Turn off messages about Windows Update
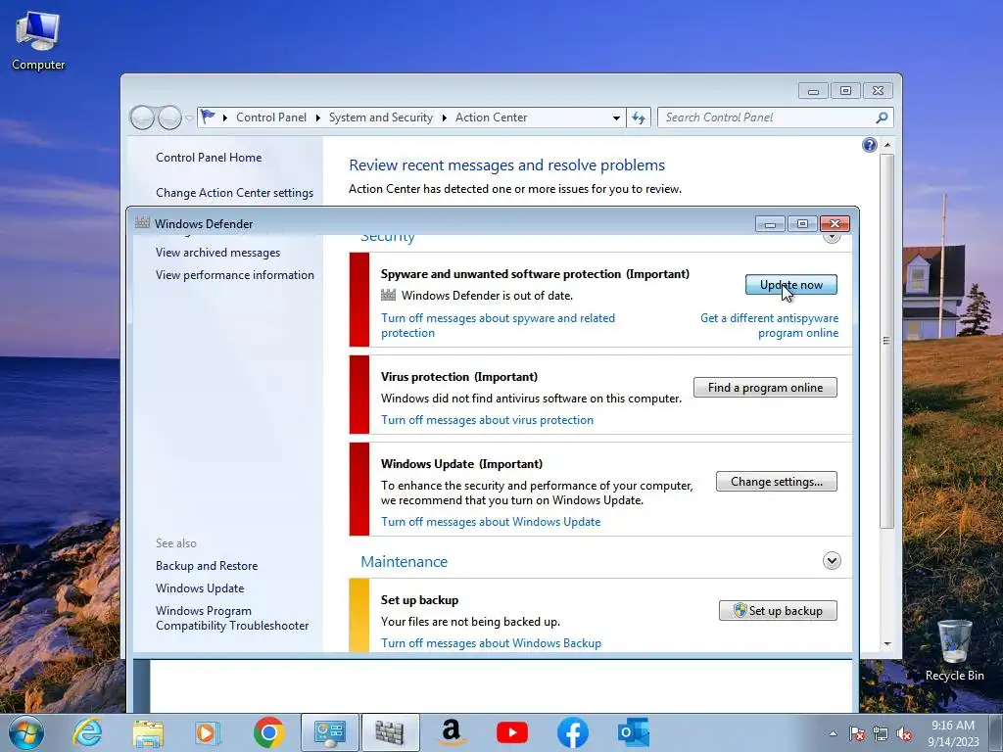This screenshot has width=1003, height=752. click(x=491, y=522)
